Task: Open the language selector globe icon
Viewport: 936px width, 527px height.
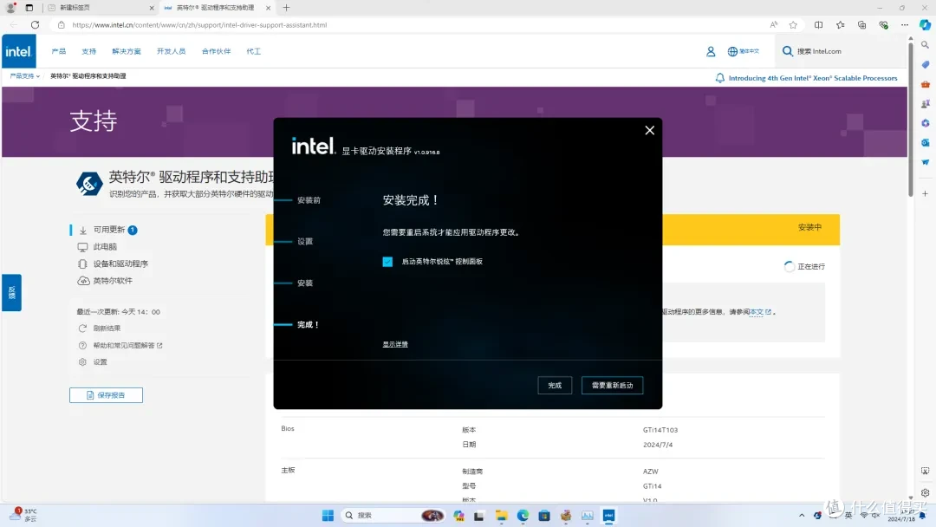Action: pyautogui.click(x=732, y=51)
